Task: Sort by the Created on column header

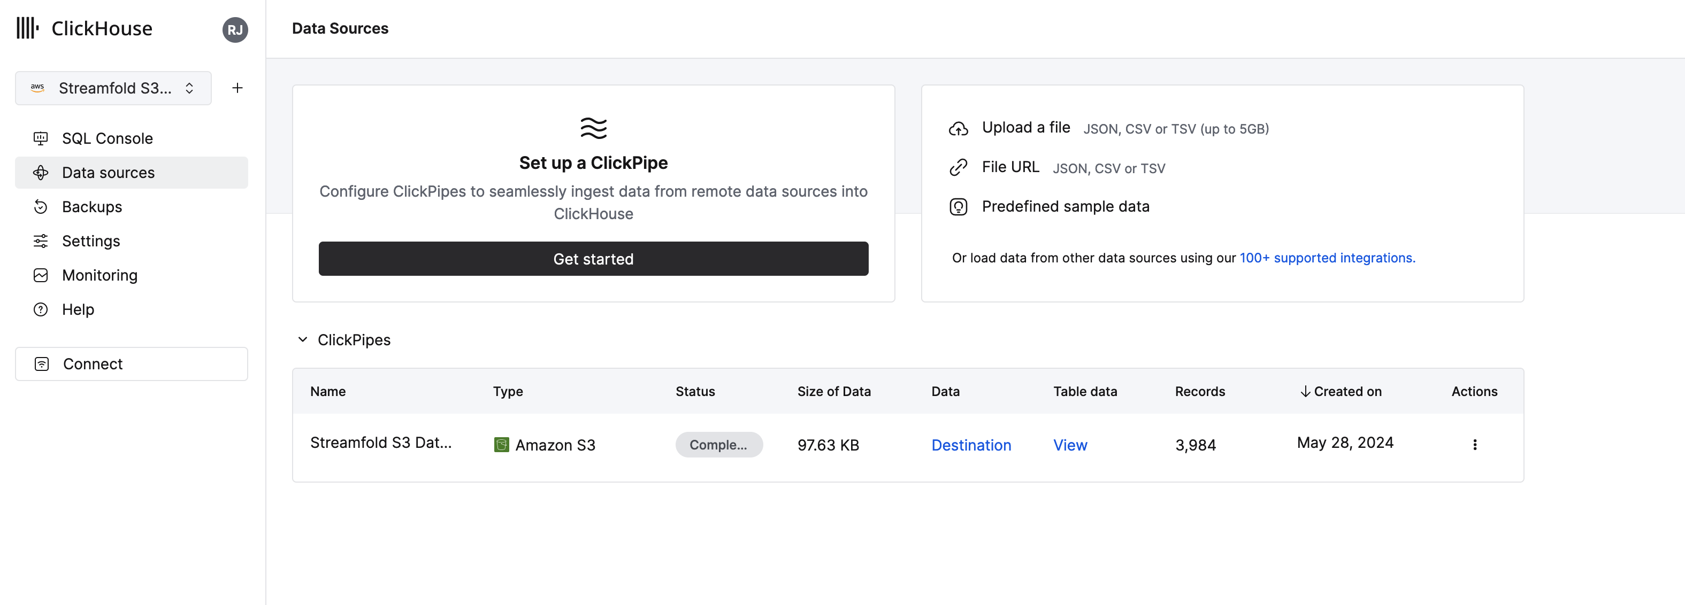Action: pyautogui.click(x=1341, y=391)
